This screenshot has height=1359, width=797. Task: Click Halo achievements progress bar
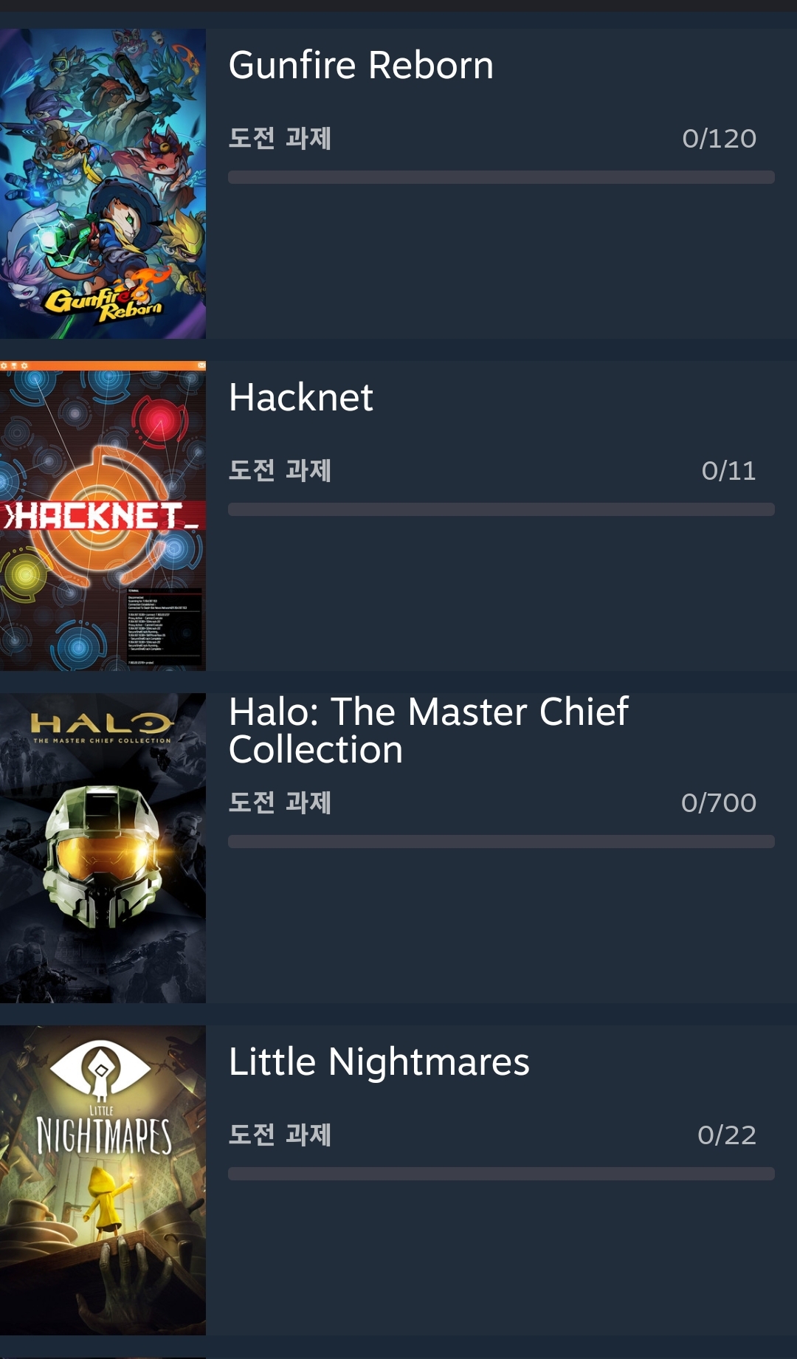[x=501, y=842]
